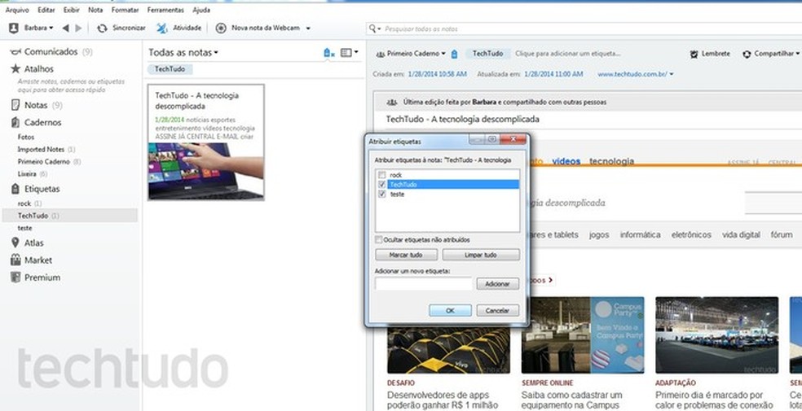The width and height of the screenshot is (802, 411).
Task: Open the Atividade activity icon
Action: (162, 28)
